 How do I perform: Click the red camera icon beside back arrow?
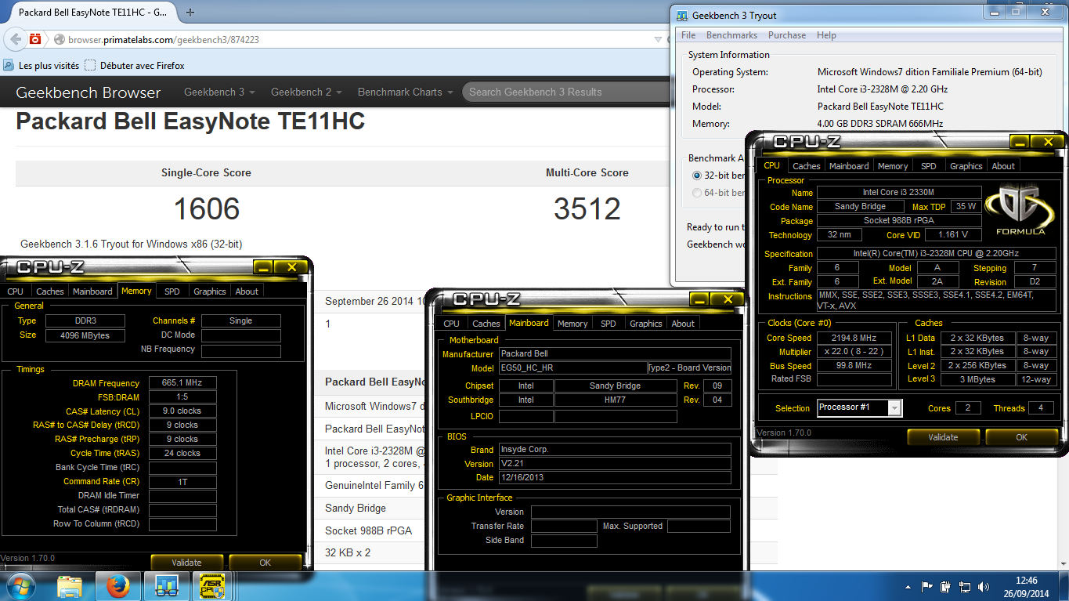pyautogui.click(x=35, y=39)
